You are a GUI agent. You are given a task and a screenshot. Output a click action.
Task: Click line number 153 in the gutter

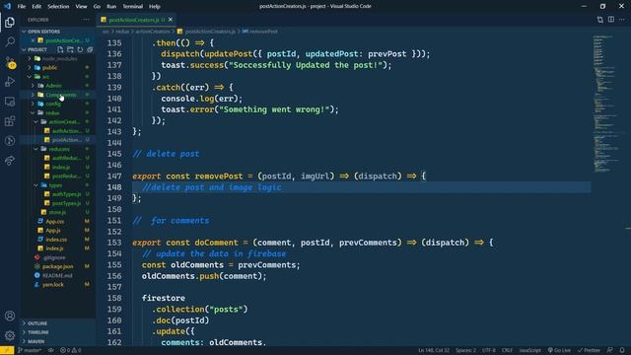click(x=114, y=243)
